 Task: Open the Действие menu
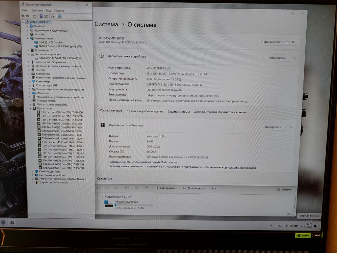coord(37,11)
